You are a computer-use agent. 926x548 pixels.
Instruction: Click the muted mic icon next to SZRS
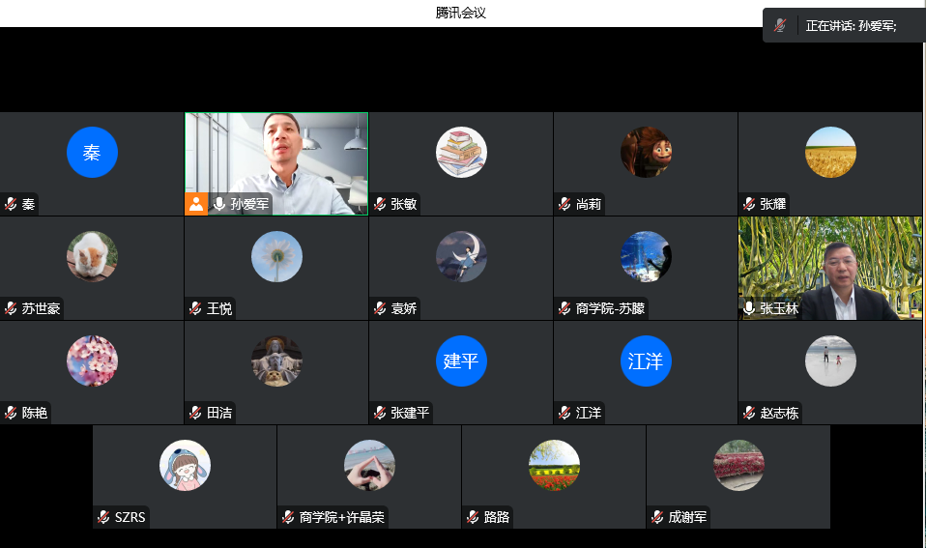pyautogui.click(x=103, y=517)
